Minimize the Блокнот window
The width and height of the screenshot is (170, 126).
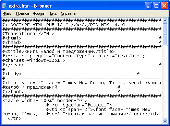coord(148,5)
